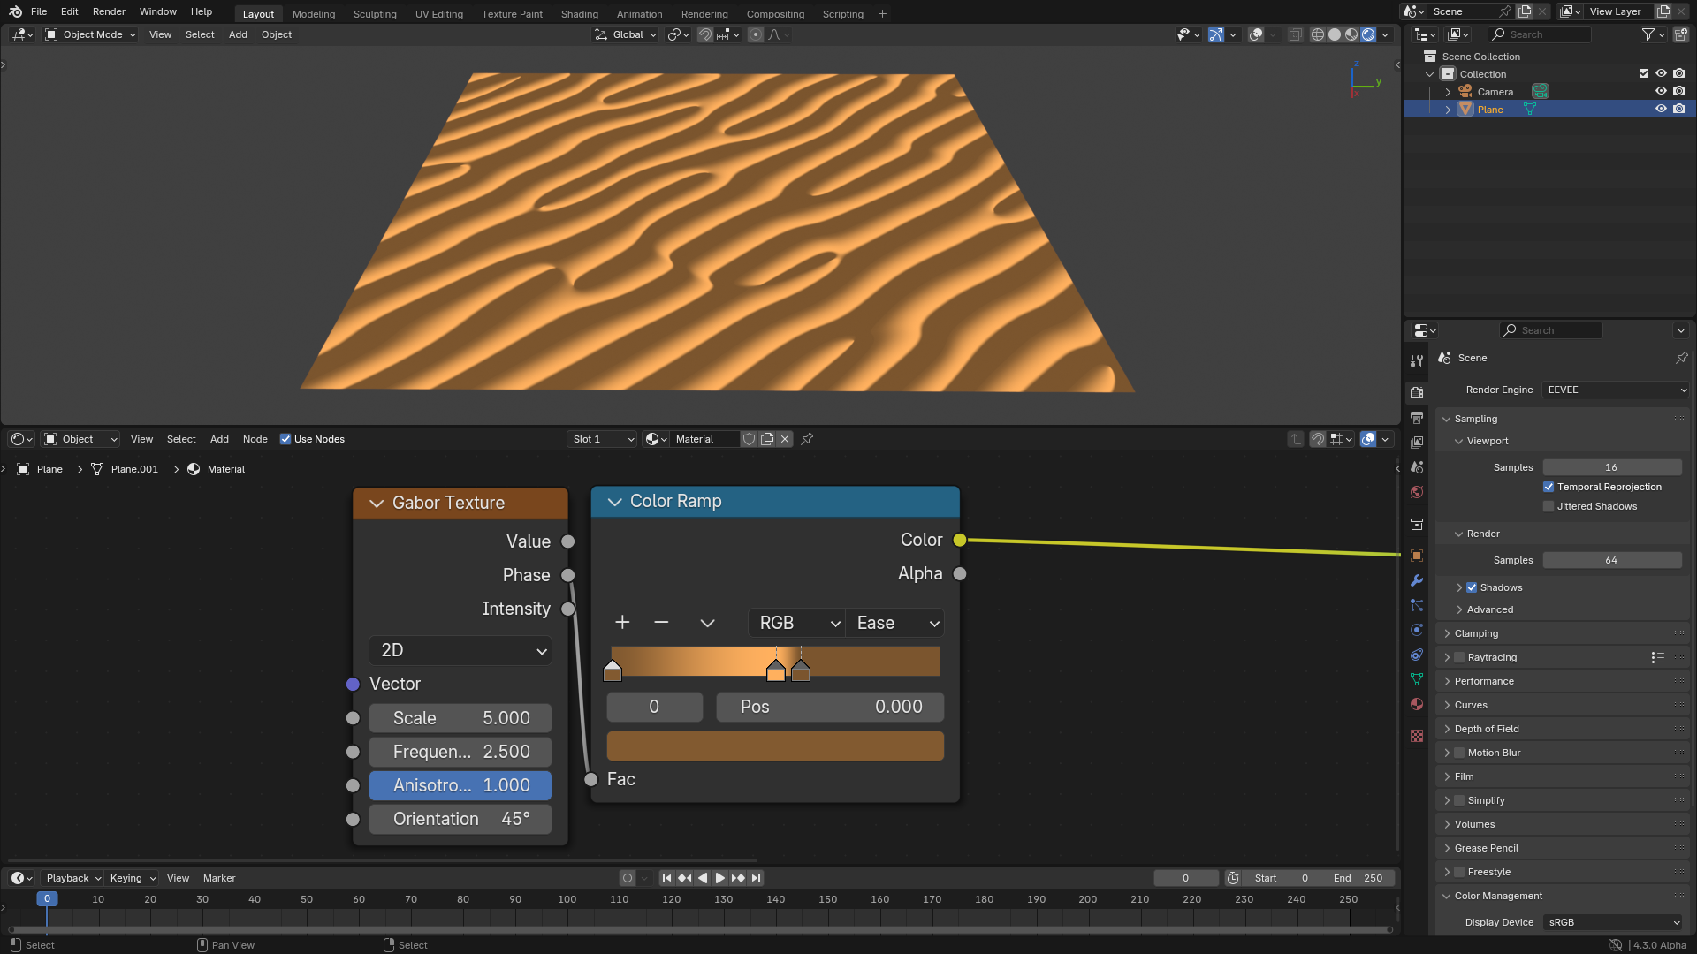
Task: Add a new color ramp stop
Action: 621,623
